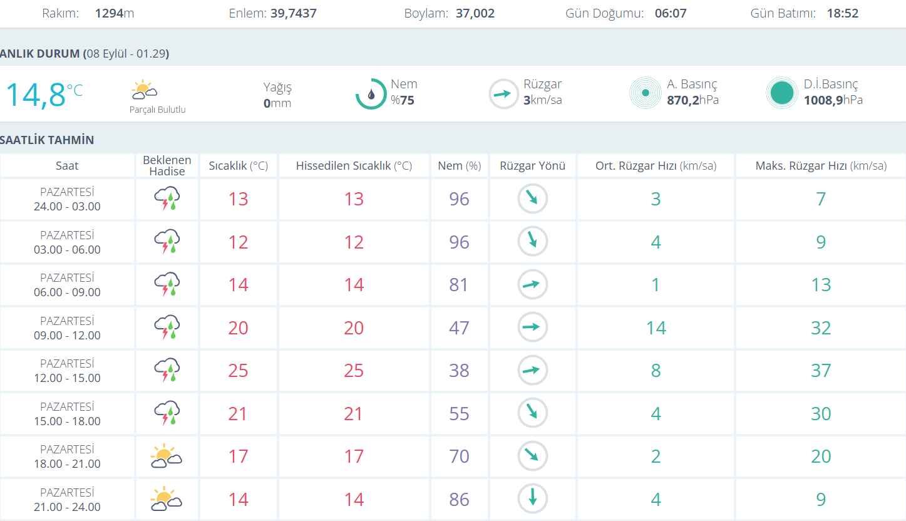Click thunderstorm icon for 12.00 - 15.00 row

(x=167, y=371)
